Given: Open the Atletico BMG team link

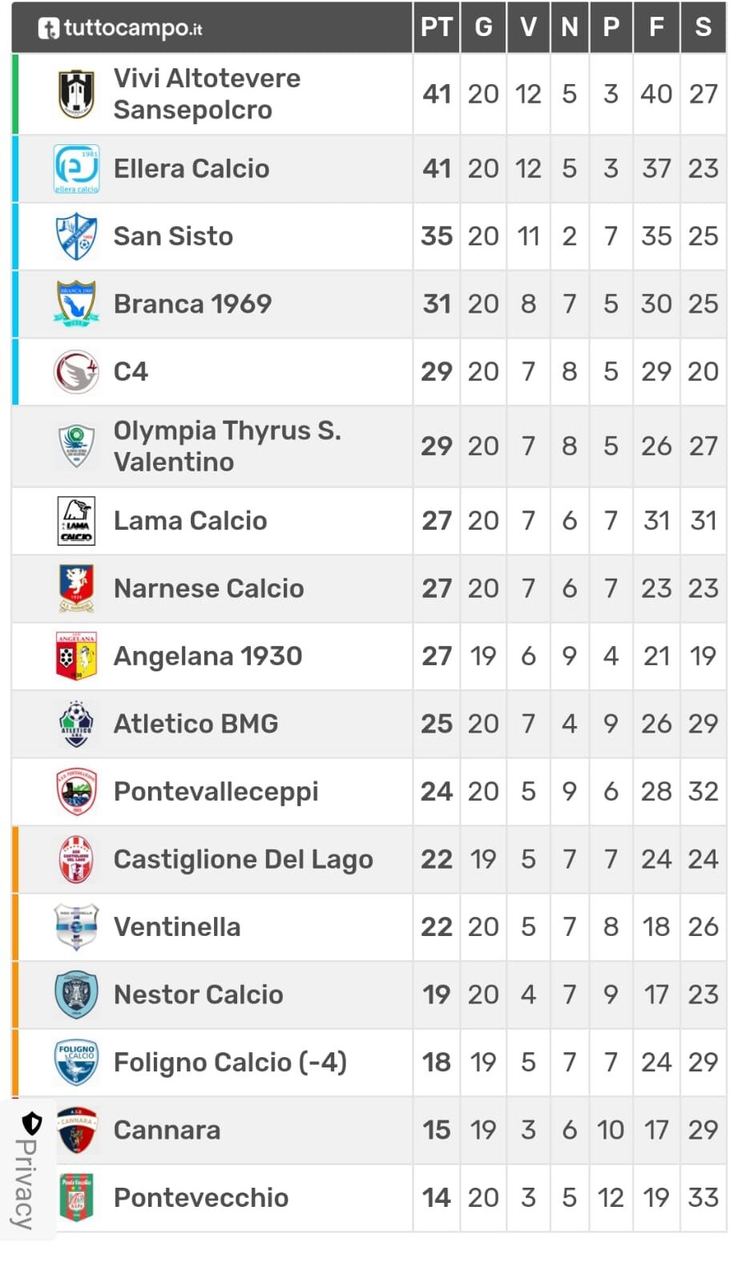Looking at the screenshot, I should point(196,724).
